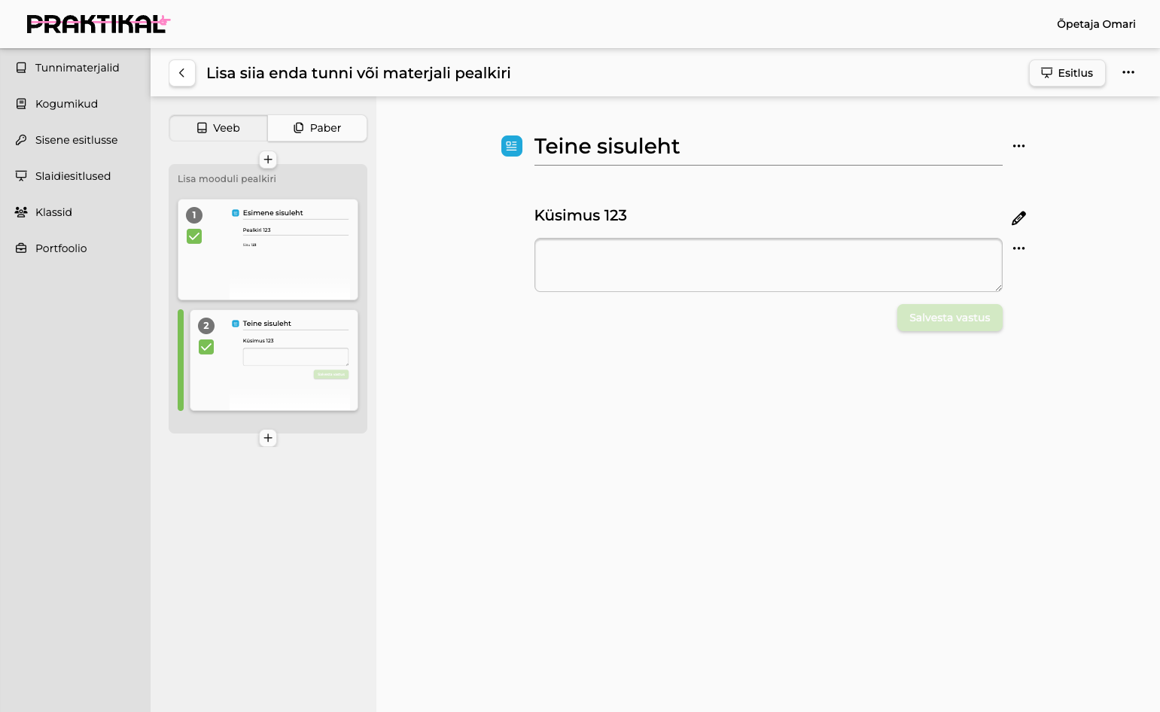Edit the Teine sisuleht title

(768, 146)
